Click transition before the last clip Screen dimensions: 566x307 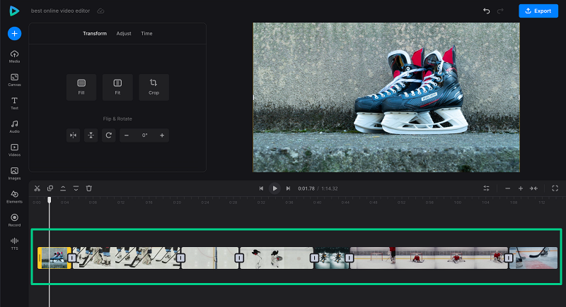point(508,258)
